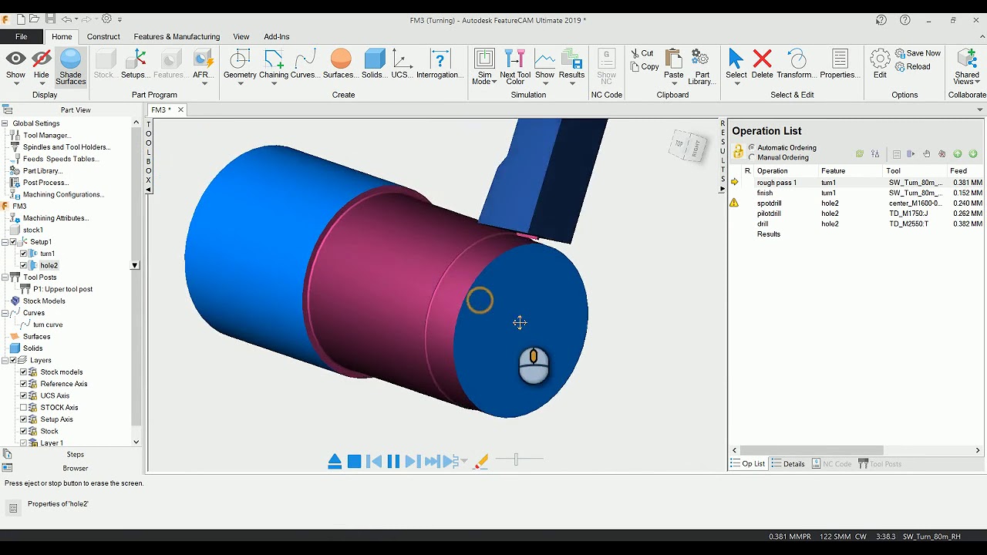Open the Interrogation tool

coord(440,65)
